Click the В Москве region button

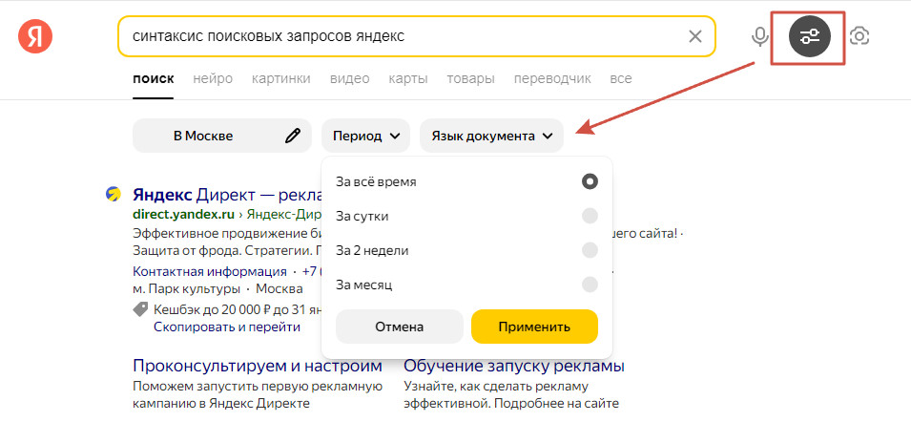pos(222,136)
